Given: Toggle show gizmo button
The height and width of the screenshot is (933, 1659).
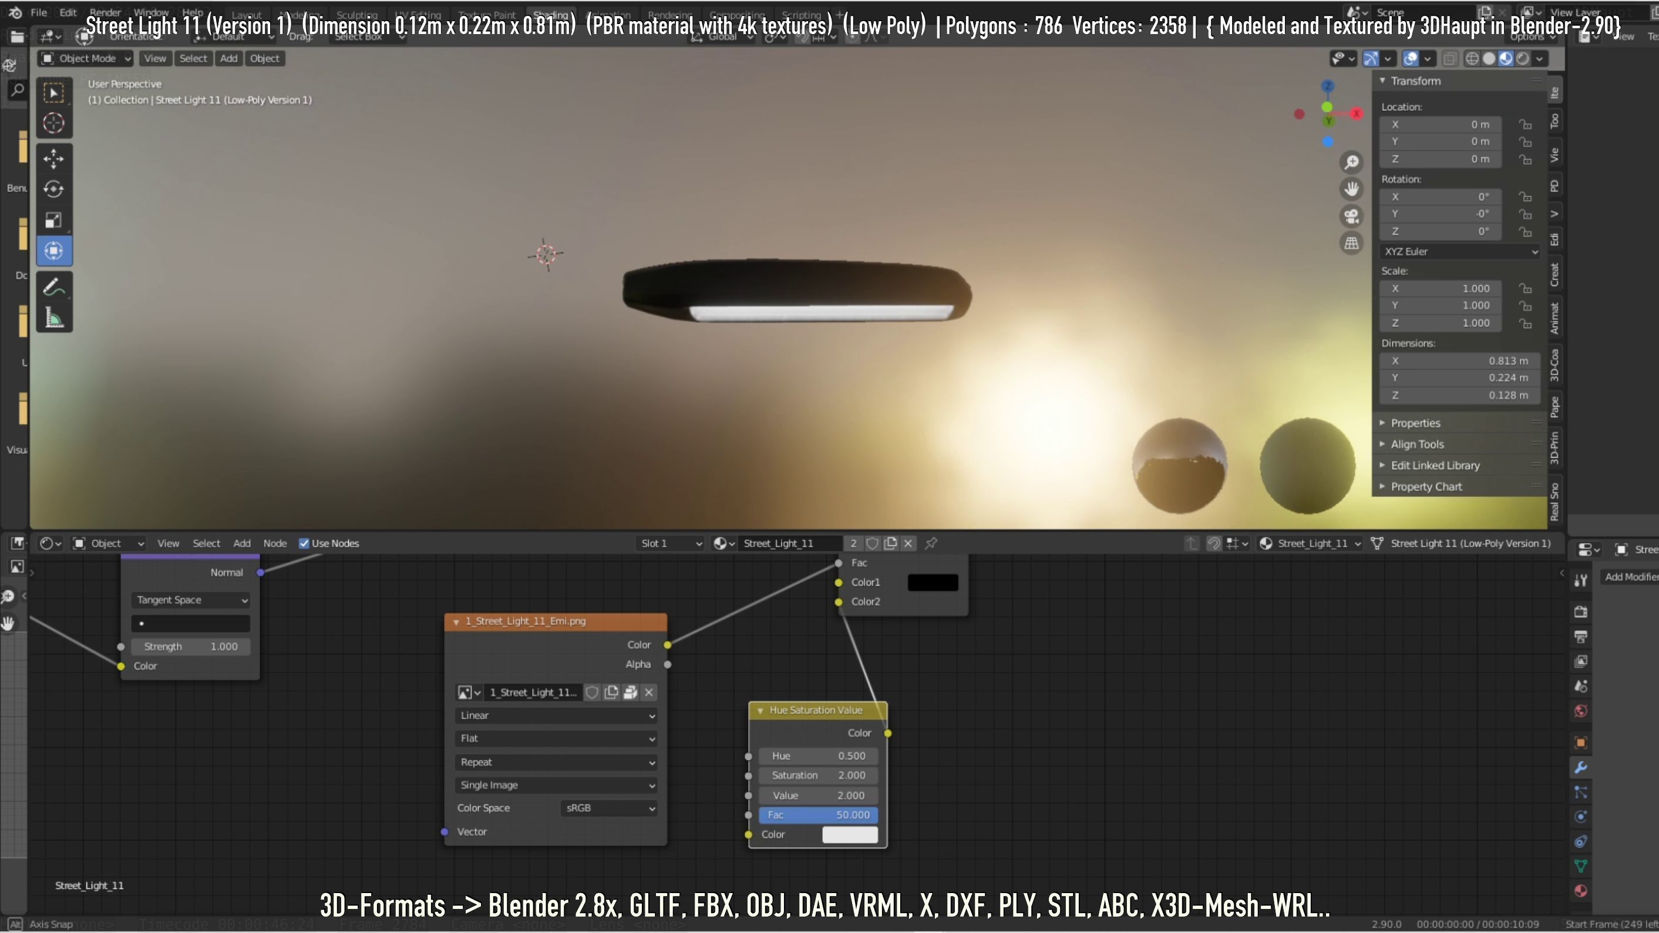Looking at the screenshot, I should [1371, 59].
